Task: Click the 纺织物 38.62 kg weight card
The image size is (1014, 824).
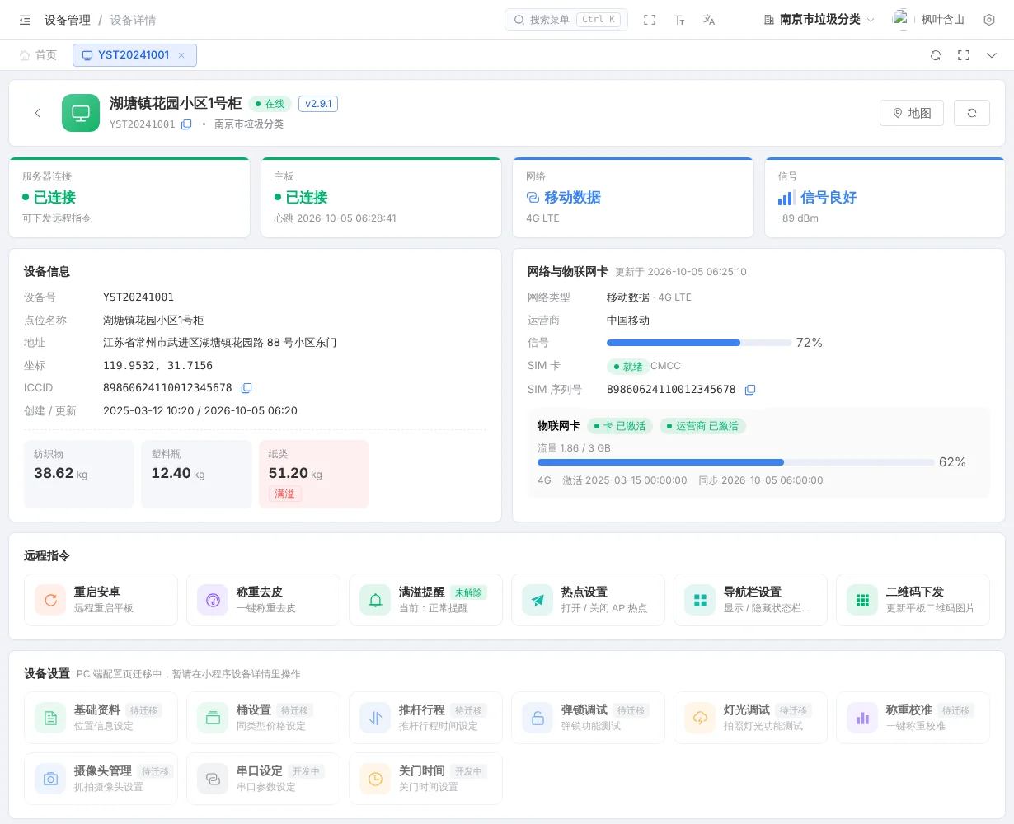Action: coord(79,474)
